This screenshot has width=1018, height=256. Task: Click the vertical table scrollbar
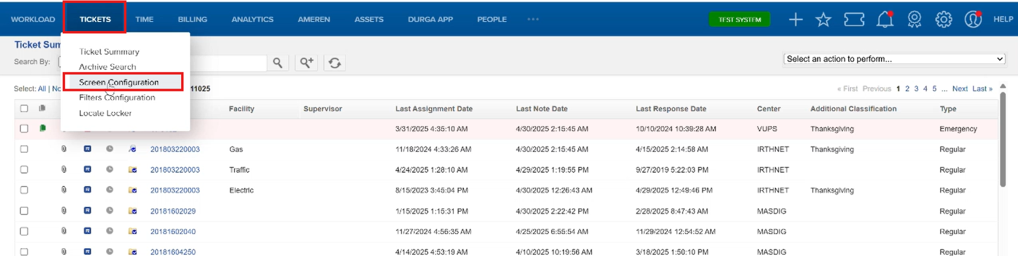[1003, 139]
